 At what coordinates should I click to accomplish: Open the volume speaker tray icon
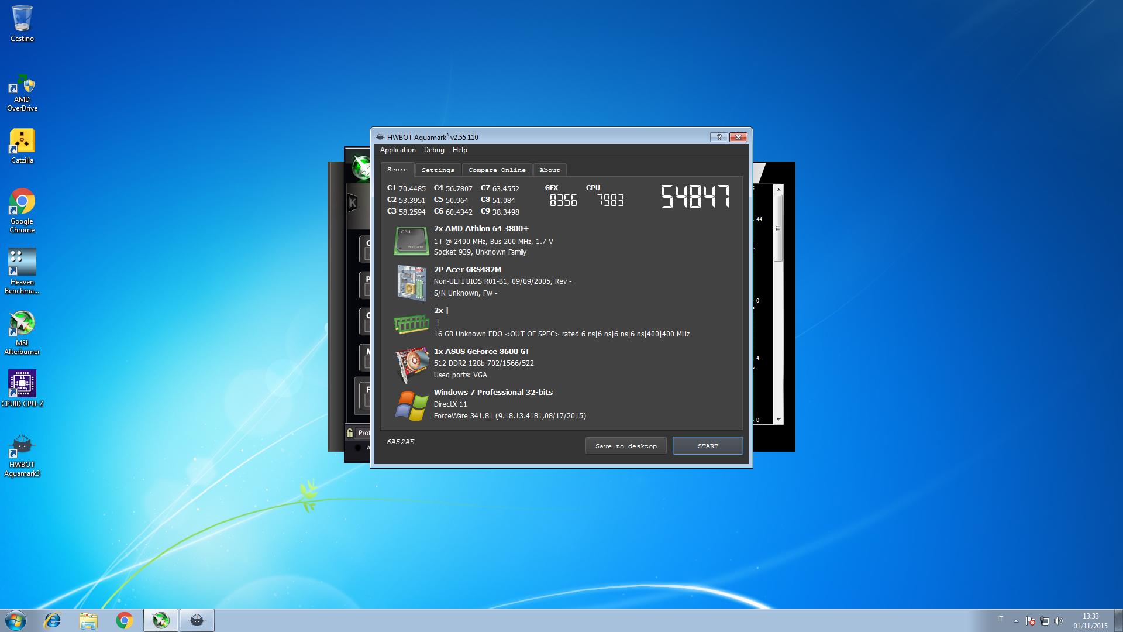pos(1058,621)
